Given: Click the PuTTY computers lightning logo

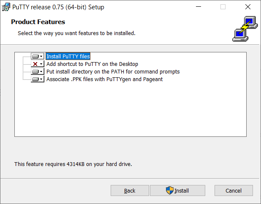Looking at the screenshot, I should click(x=245, y=29).
